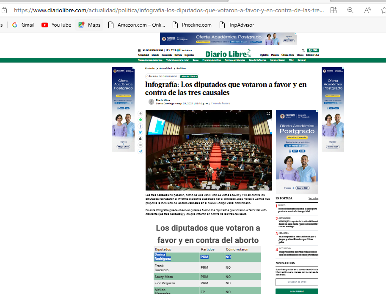Click the green Suscribirse button
Screen dimensions: 386x294
297,291
